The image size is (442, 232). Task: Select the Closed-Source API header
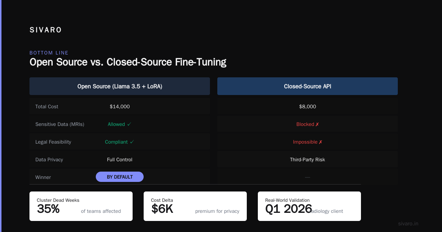click(x=308, y=86)
